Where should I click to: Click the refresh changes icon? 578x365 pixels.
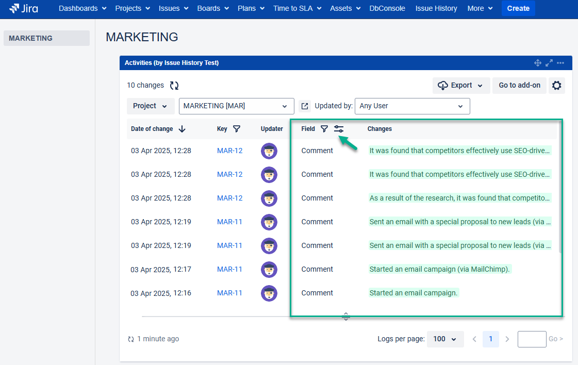[x=174, y=86]
